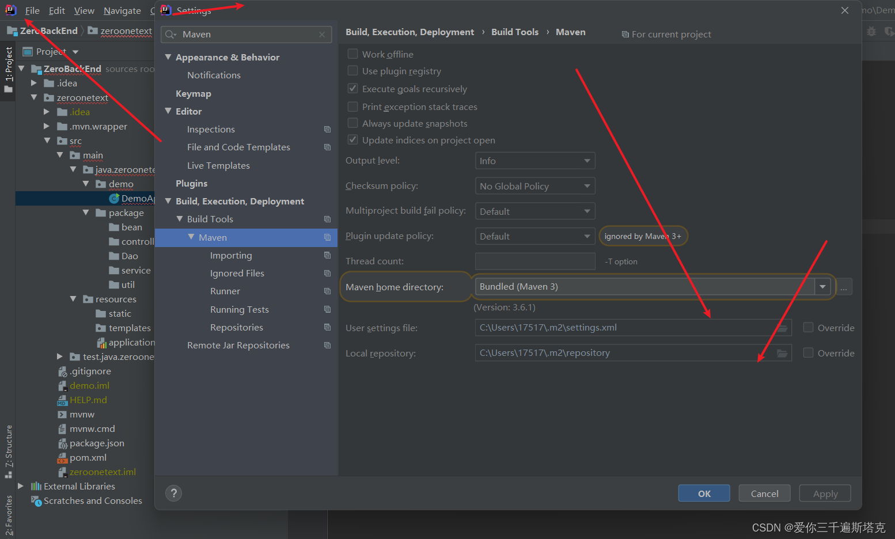Image resolution: width=895 pixels, height=539 pixels.
Task: Expand the External Libraries node
Action: point(21,487)
